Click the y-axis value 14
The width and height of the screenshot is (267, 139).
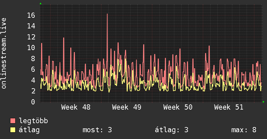[x=31, y=26]
